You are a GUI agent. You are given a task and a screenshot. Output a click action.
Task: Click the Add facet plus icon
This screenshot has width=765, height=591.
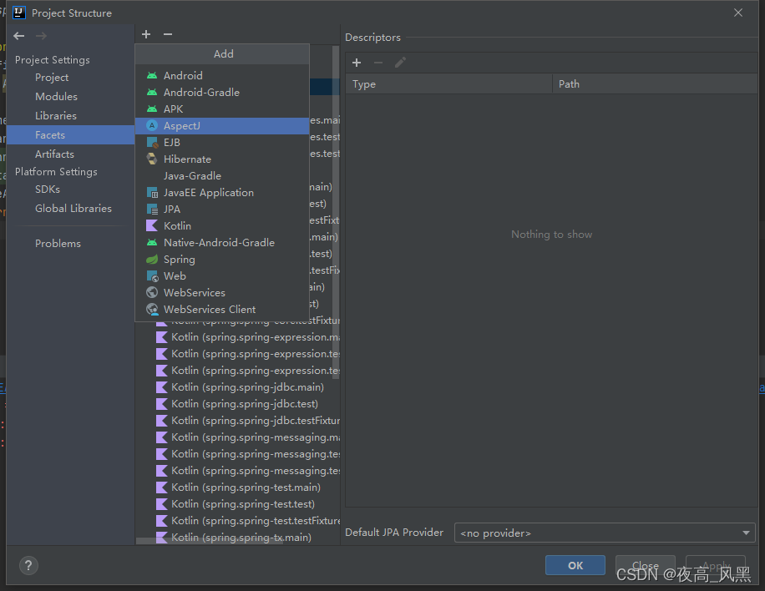(x=146, y=34)
